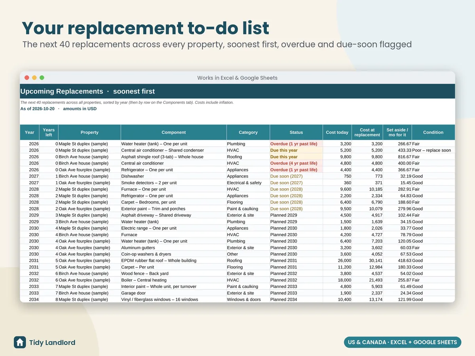Select 'EPDM rubber flat roof – Whole building' cell
The image size is (475, 356).
(174, 261)
